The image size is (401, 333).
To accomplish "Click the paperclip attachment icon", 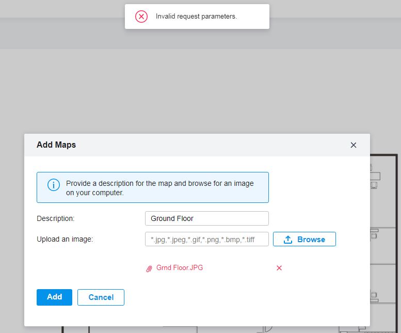I will point(149,268).
